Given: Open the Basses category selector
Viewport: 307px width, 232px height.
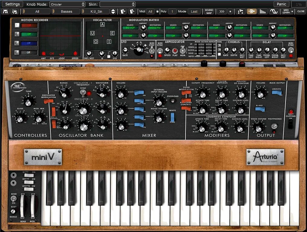Looking at the screenshot, I should pos(66,11).
